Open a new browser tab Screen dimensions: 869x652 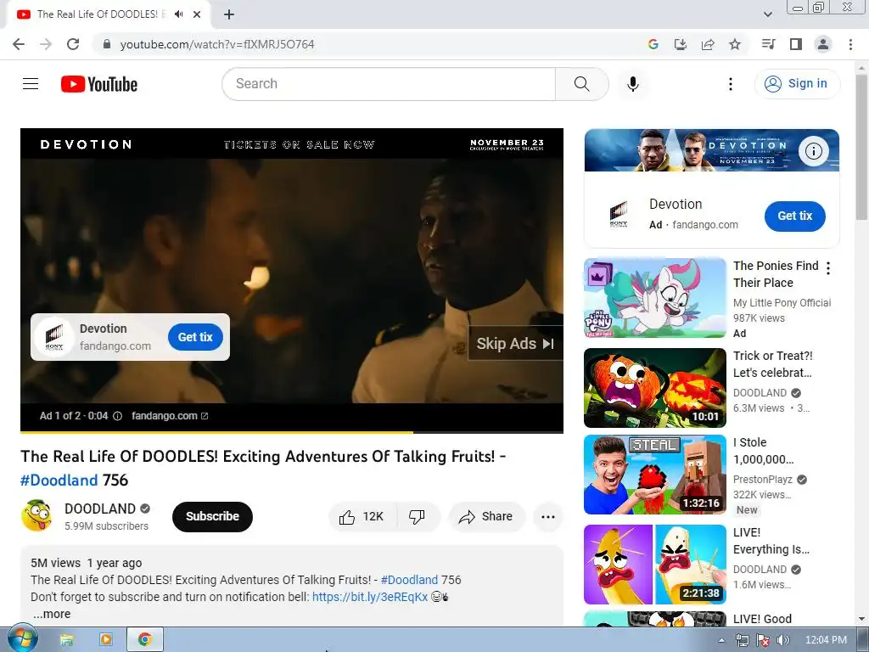point(229,14)
